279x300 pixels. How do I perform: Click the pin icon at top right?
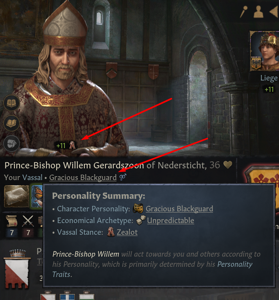pos(244,12)
